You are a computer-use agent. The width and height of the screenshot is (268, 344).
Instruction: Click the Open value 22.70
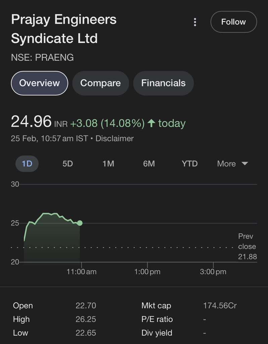coord(86,306)
